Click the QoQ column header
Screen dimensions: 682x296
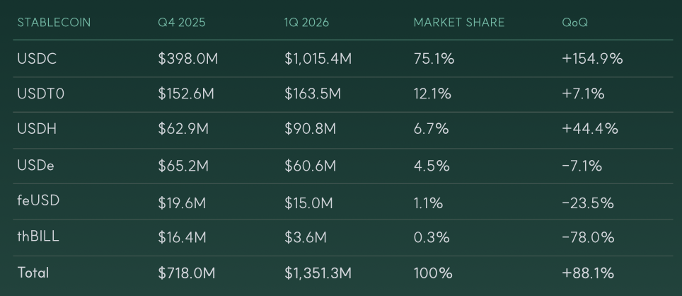coord(574,23)
